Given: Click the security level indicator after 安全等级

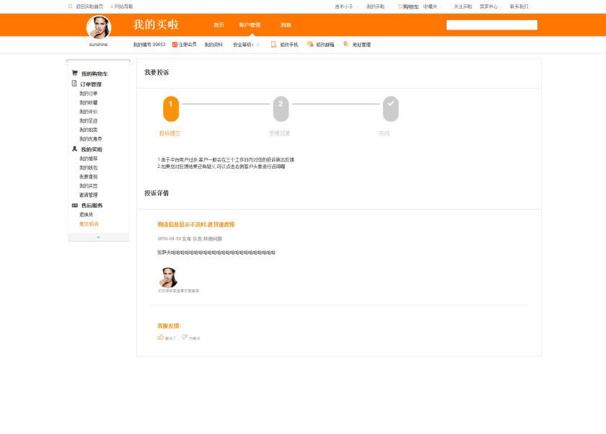Looking at the screenshot, I should coord(258,45).
